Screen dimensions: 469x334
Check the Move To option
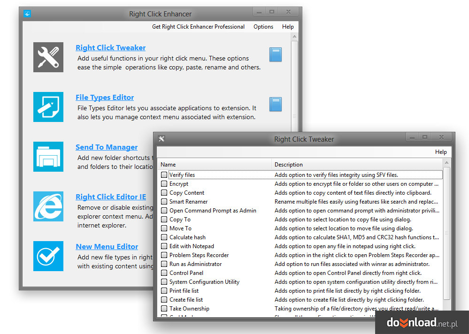coord(164,228)
